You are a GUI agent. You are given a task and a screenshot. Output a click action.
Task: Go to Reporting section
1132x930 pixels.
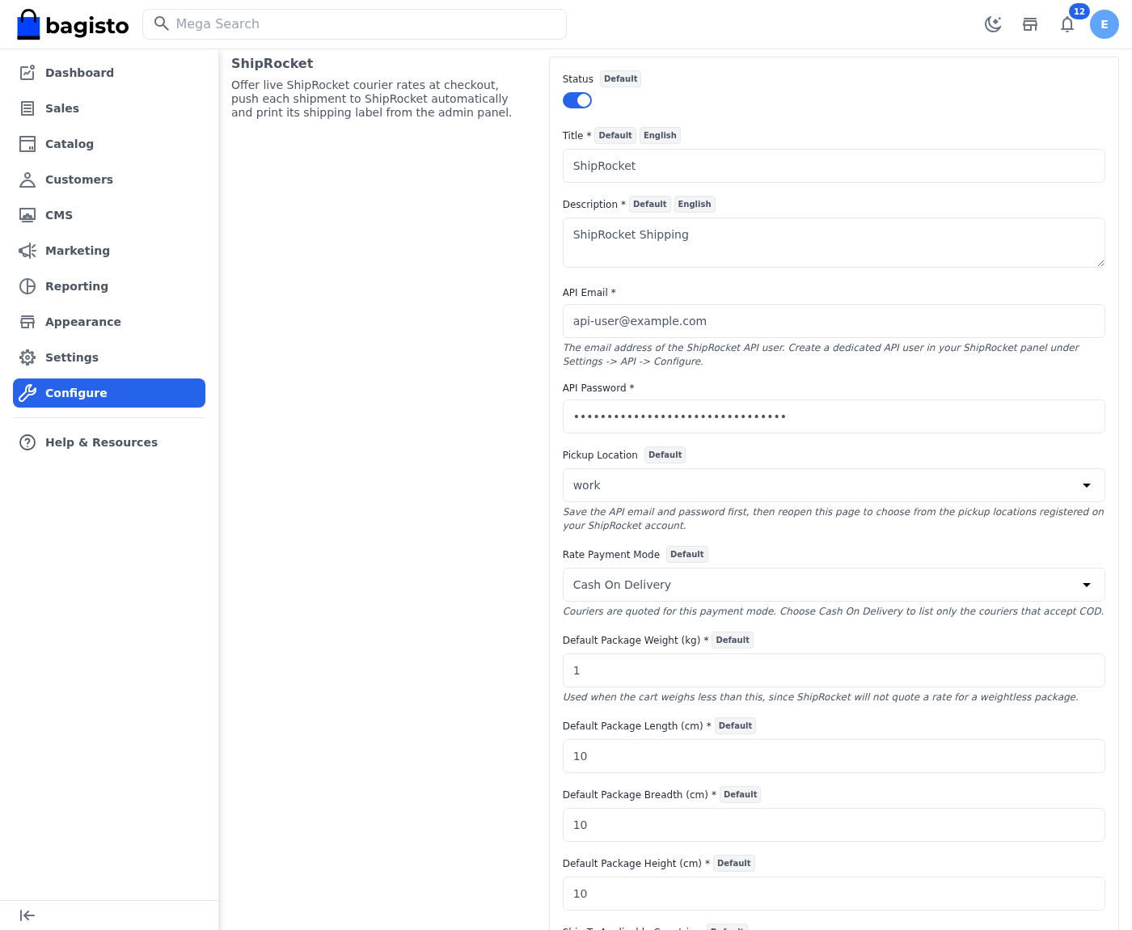coord(109,286)
